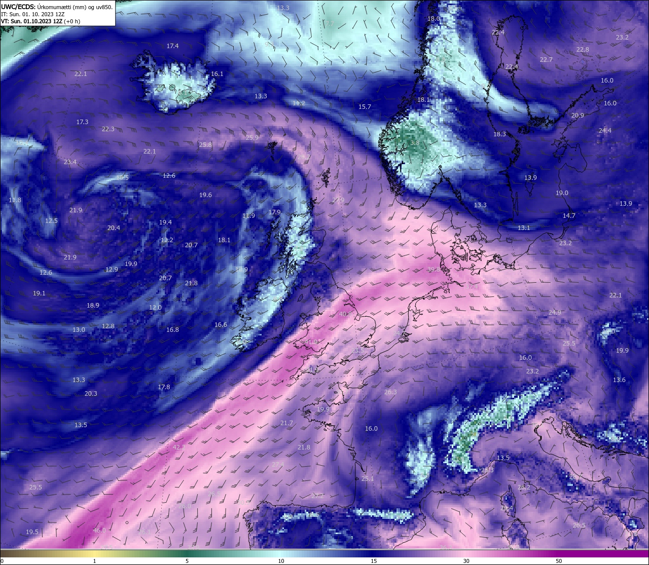Click the 'IT: Sun. 01. 10. 2023 12Z' line
649x565 pixels.
tap(33, 14)
